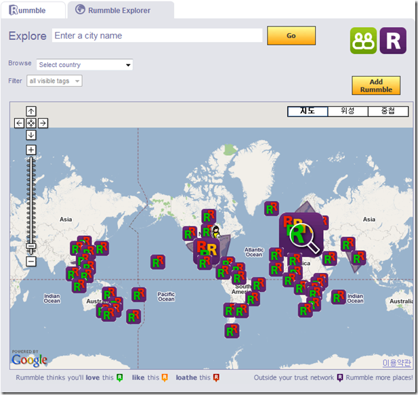Select the 위성 satellite view
The height and width of the screenshot is (395, 418).
click(348, 111)
